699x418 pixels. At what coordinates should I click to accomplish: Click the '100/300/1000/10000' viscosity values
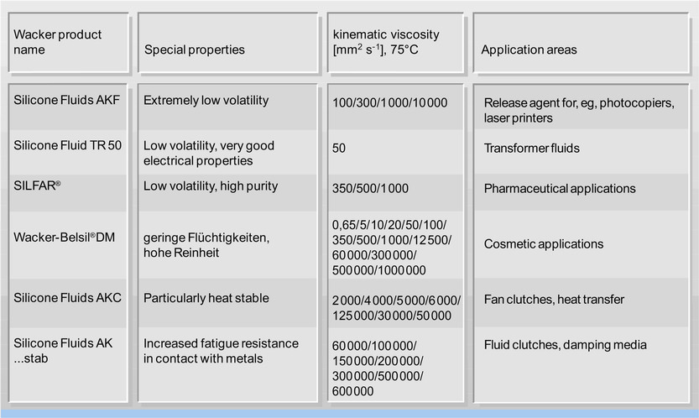click(x=389, y=102)
